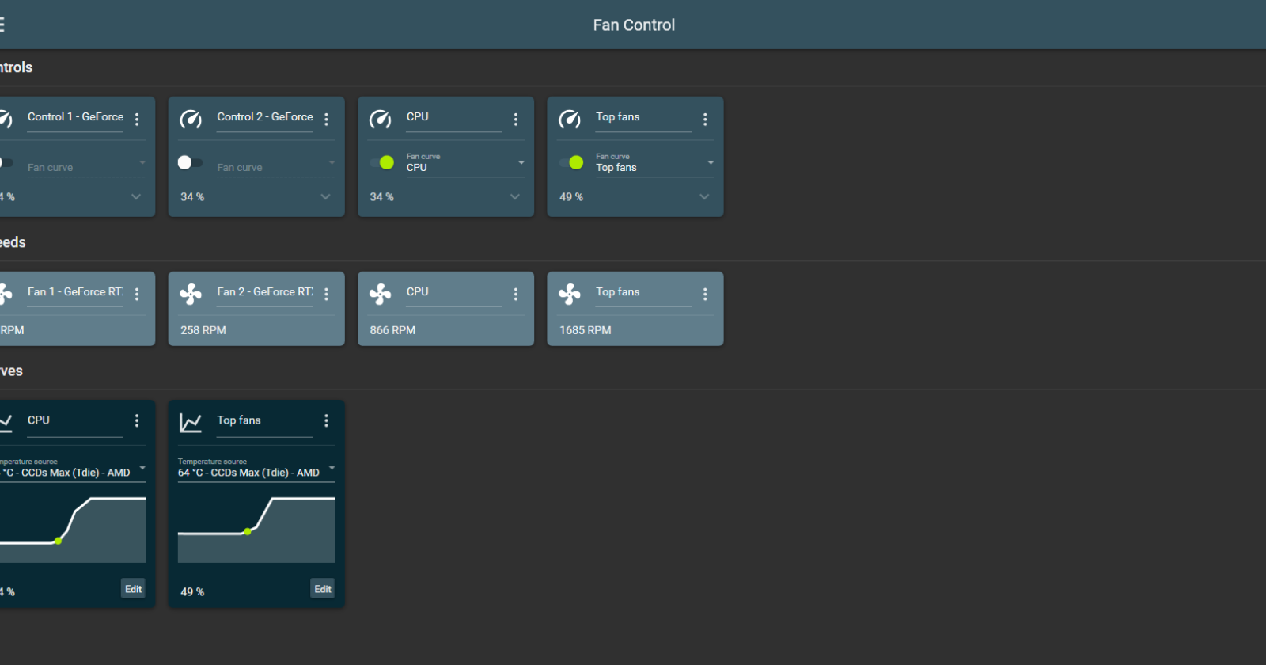Click the speedometer icon on Control 2 card
The height and width of the screenshot is (665, 1266).
[191, 120]
